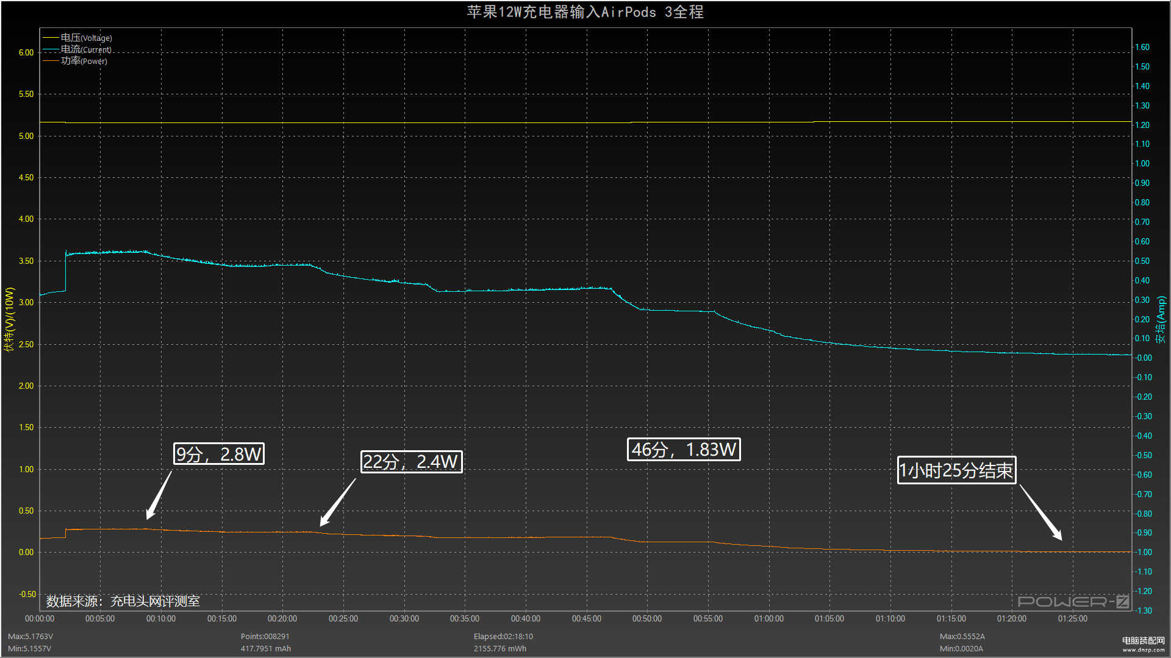Viewport: 1171px width, 658px height.
Task: Click the 00:10:00 time axis label
Action: pyautogui.click(x=161, y=618)
